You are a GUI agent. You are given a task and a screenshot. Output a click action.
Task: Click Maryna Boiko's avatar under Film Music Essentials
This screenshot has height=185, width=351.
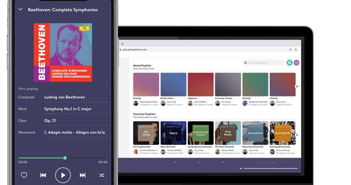coord(218,152)
